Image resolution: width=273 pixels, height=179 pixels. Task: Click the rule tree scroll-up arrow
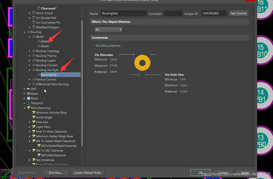(x=82, y=8)
